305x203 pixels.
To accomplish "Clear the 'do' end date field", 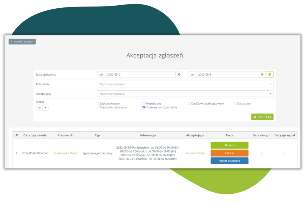I will (262, 75).
